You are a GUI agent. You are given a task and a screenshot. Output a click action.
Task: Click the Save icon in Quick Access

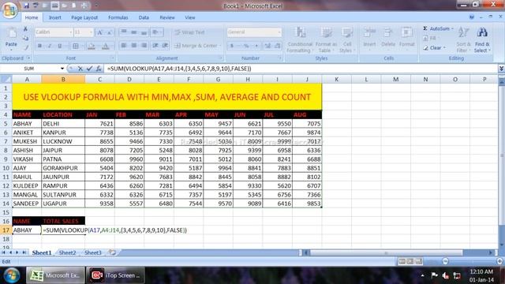tap(26, 6)
